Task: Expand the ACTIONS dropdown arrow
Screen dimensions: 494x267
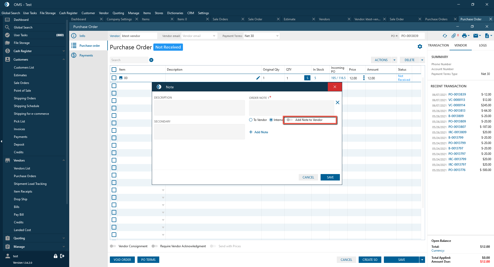Action: [394, 60]
